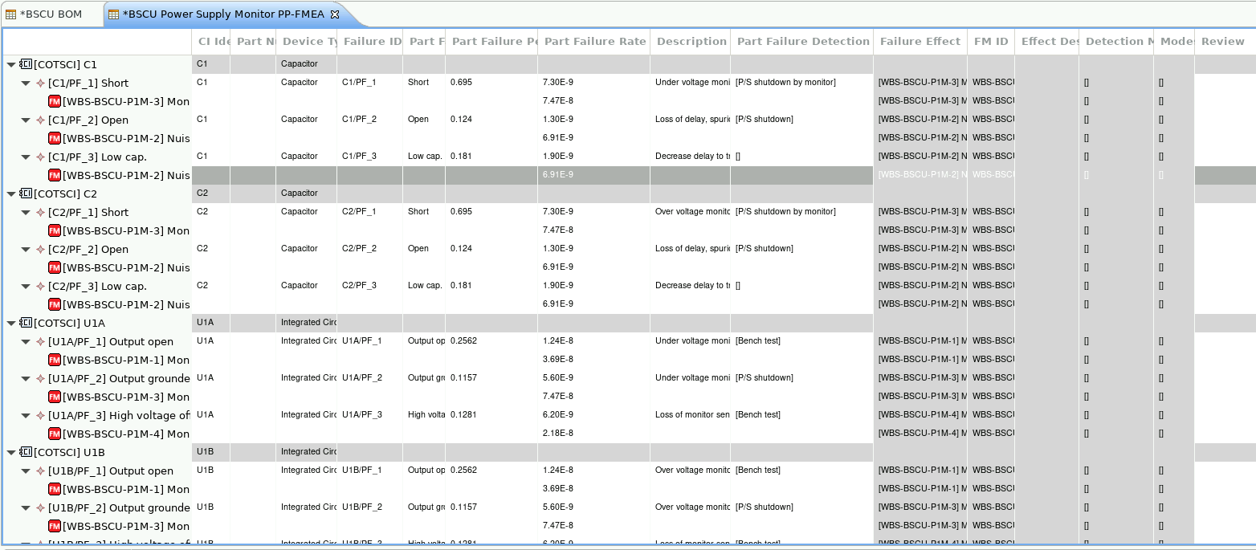Click the chip icon of [COTSCI] U1A
The width and height of the screenshot is (1256, 550).
pos(26,323)
